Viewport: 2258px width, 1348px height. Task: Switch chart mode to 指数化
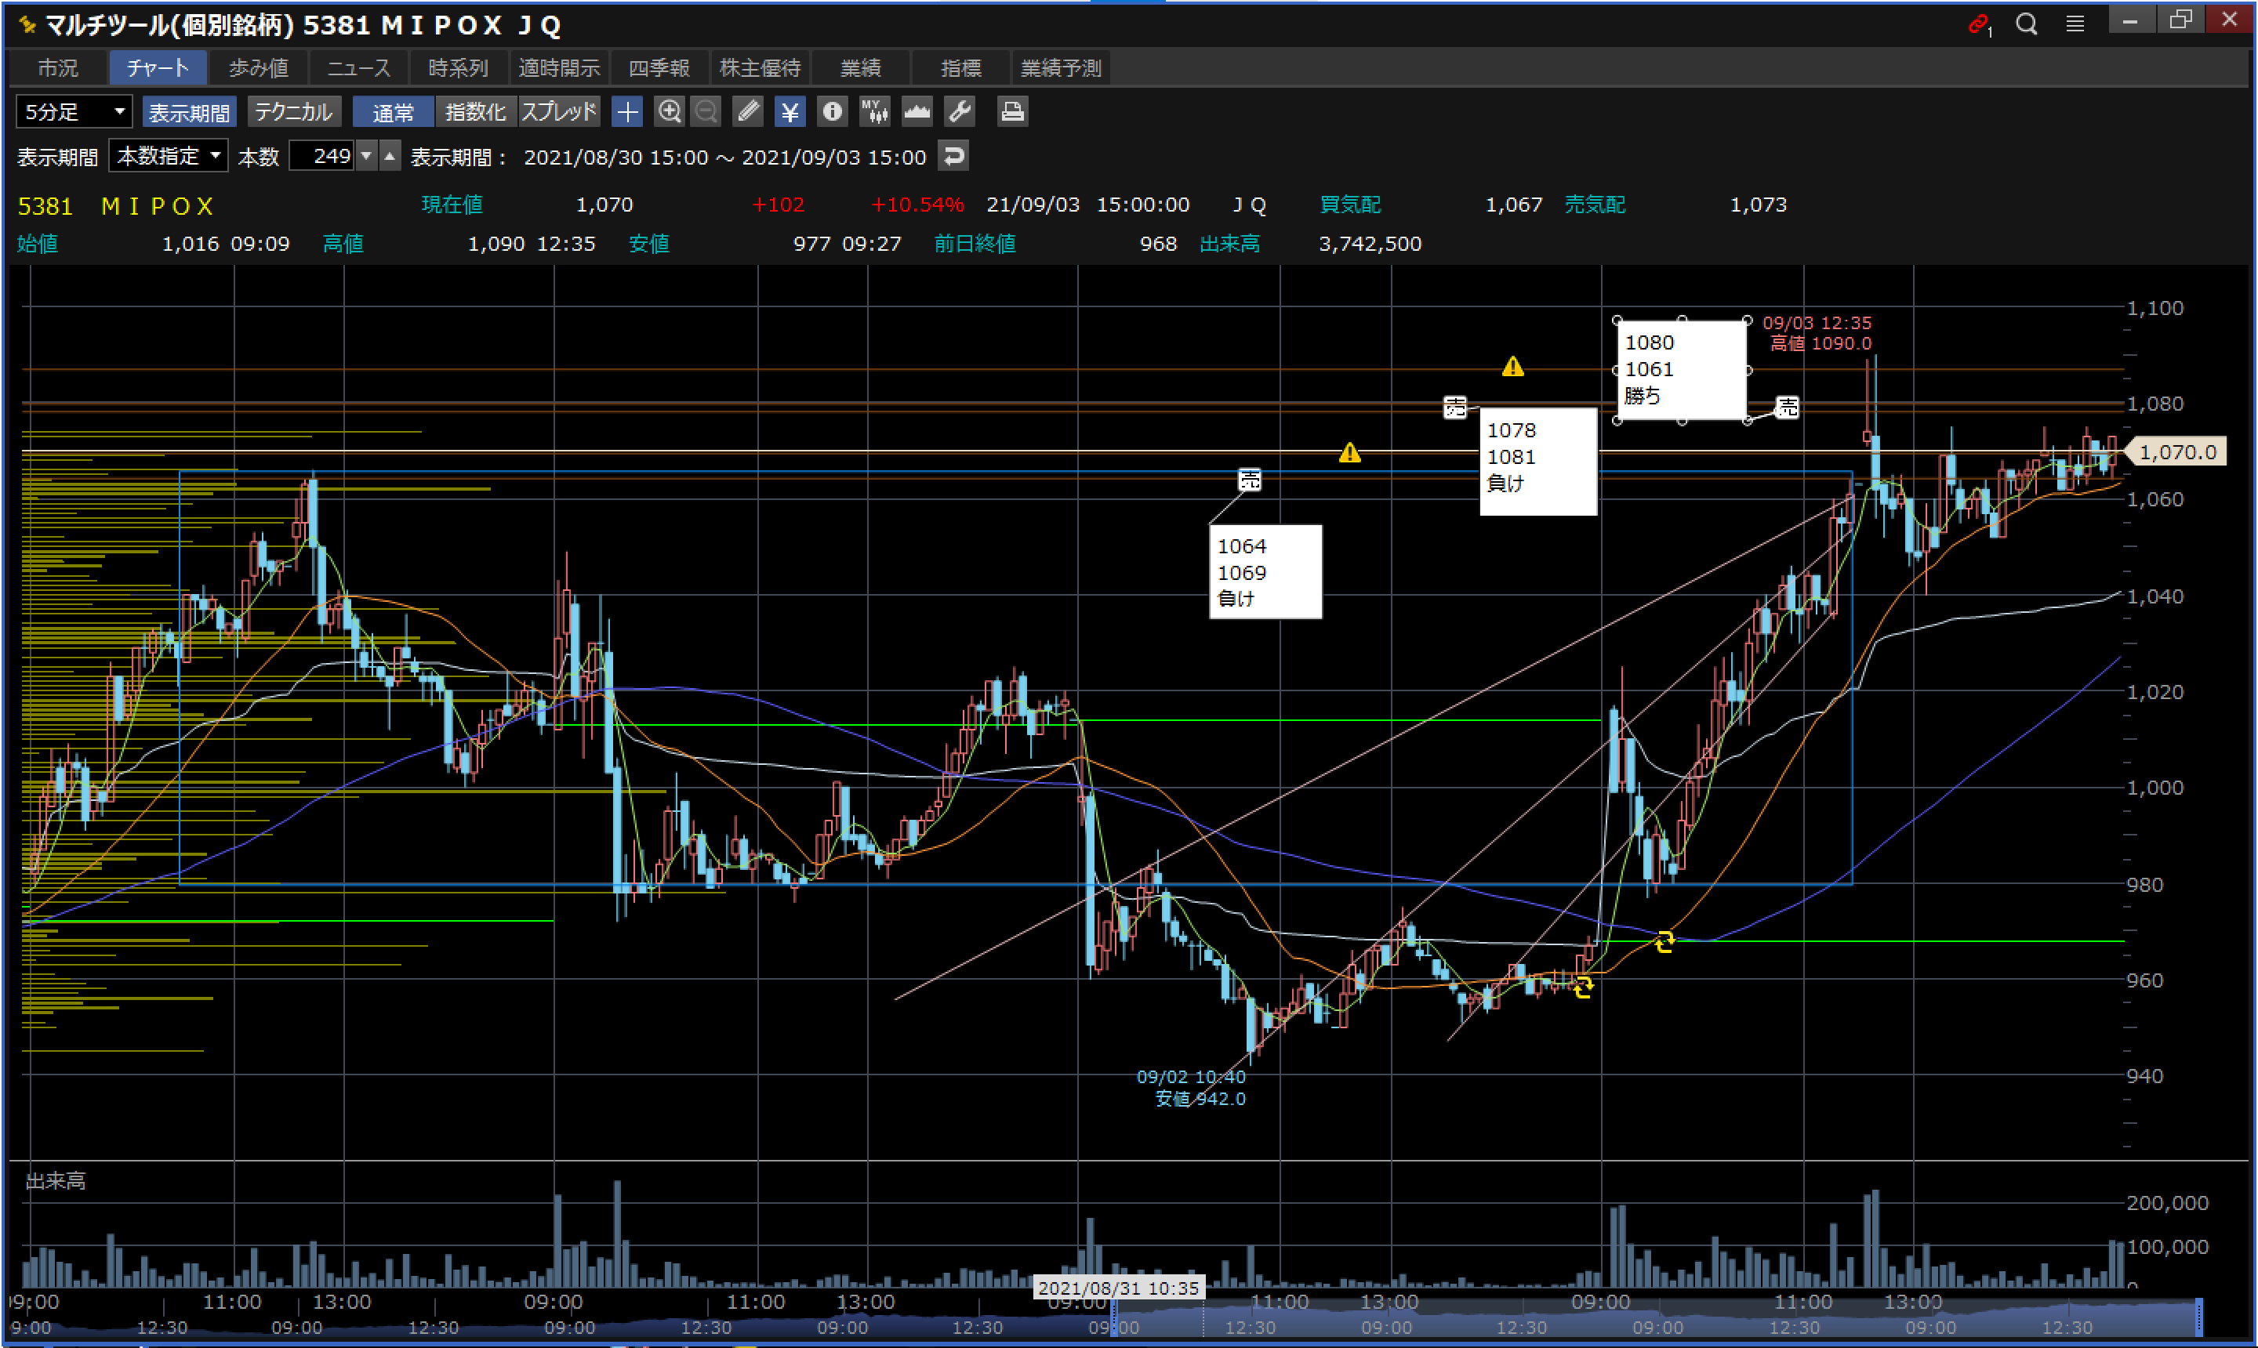pos(475,112)
